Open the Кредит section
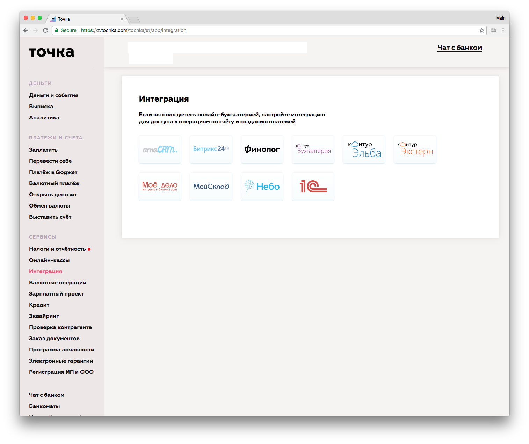529x444 pixels. (x=39, y=305)
